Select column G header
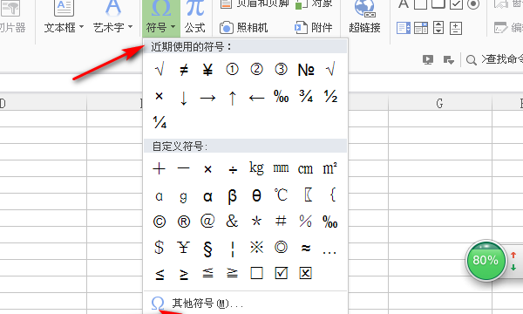 pyautogui.click(x=440, y=104)
